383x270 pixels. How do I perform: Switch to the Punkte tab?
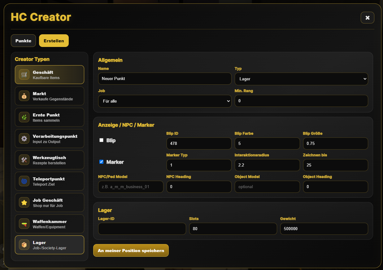24,41
